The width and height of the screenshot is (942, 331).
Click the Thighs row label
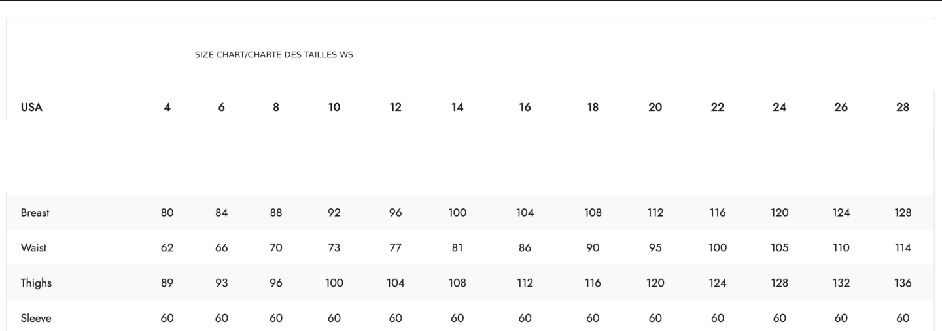pos(36,283)
